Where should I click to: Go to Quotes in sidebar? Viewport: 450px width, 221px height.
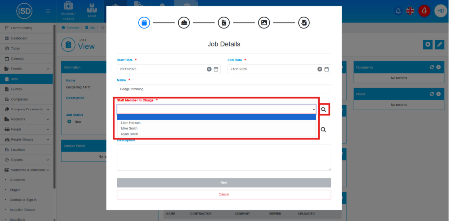16,89
